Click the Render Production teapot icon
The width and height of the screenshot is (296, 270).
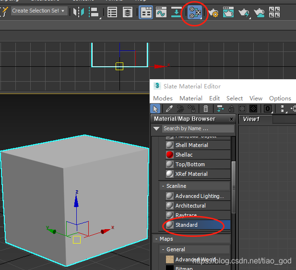244,13
